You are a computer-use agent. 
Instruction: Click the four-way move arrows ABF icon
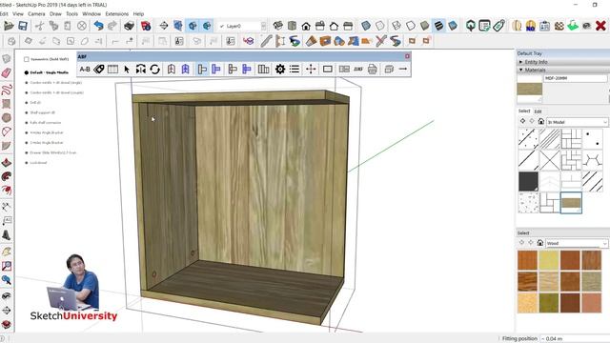click(x=311, y=70)
